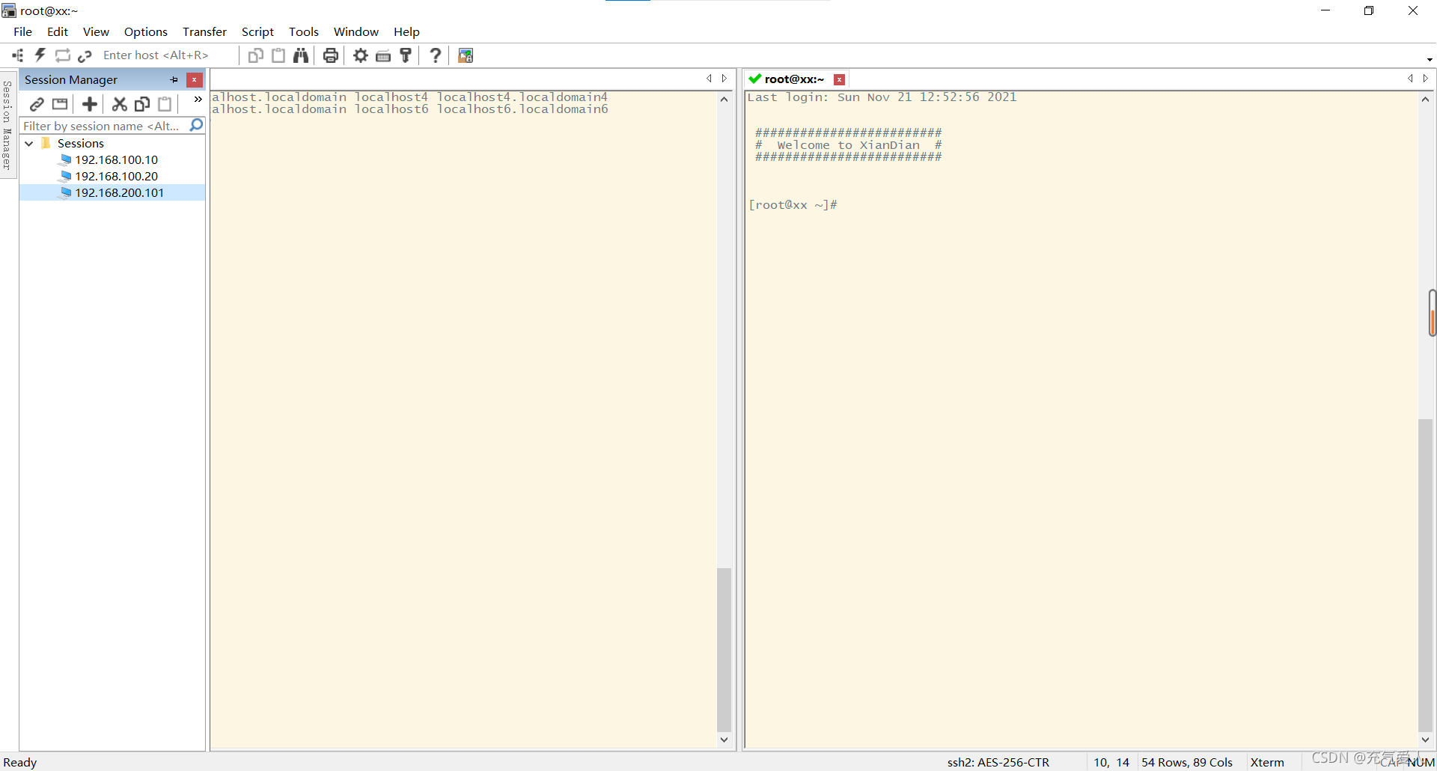Click left terminal scrollbar up arrow
Screen dimensions: 1437x771
[x=724, y=100]
